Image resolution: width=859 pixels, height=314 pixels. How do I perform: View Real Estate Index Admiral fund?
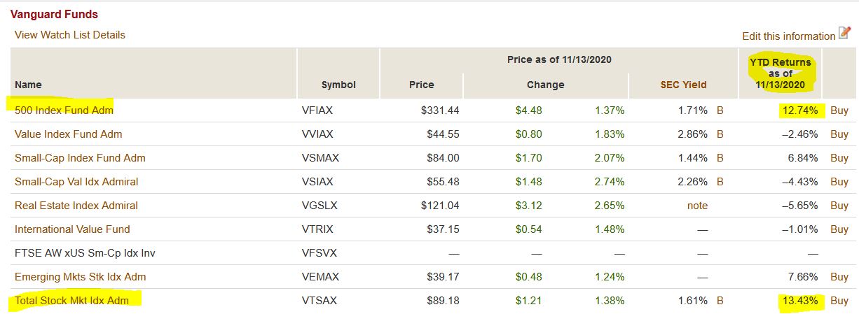[x=76, y=206]
